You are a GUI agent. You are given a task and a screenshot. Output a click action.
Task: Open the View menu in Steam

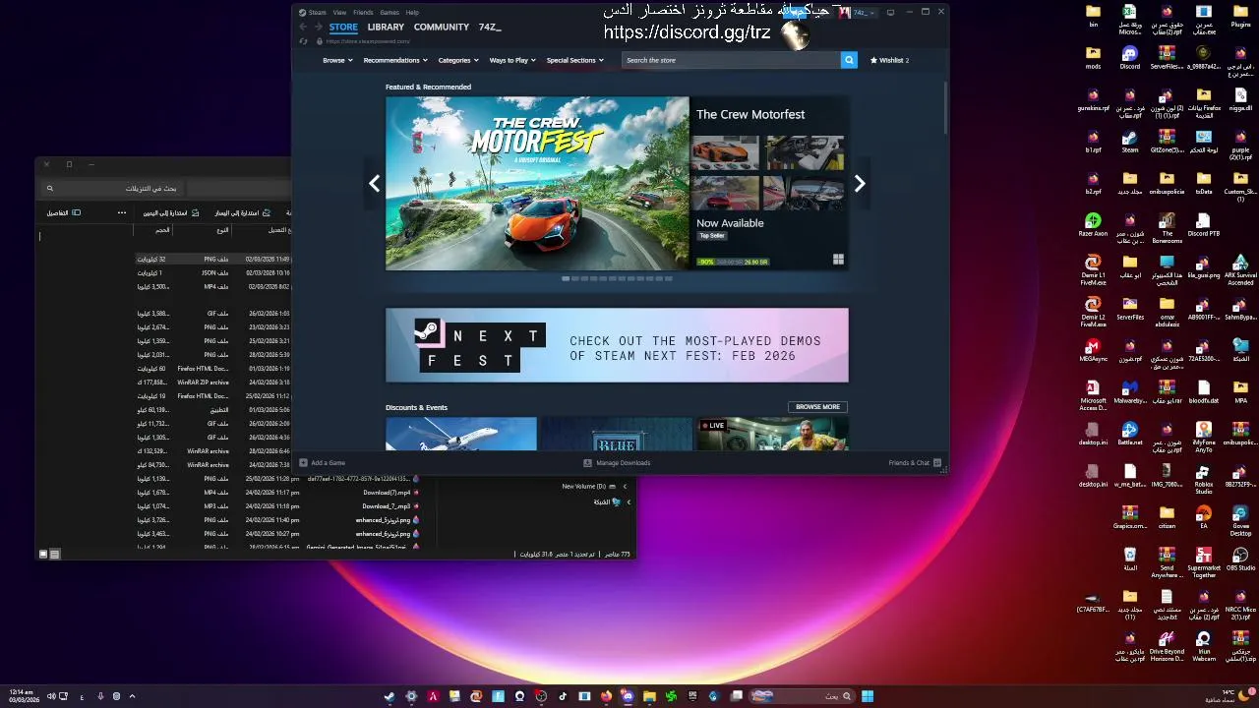click(x=339, y=13)
